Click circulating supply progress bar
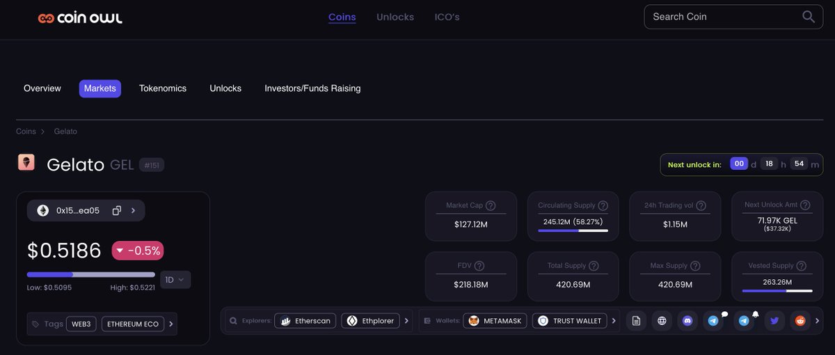 [x=573, y=231]
